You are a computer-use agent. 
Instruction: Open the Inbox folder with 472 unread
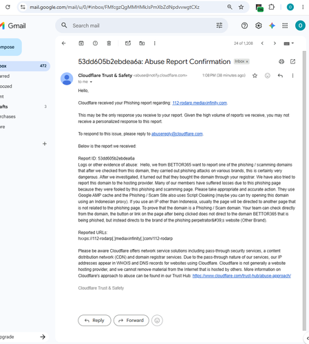[x=24, y=66]
